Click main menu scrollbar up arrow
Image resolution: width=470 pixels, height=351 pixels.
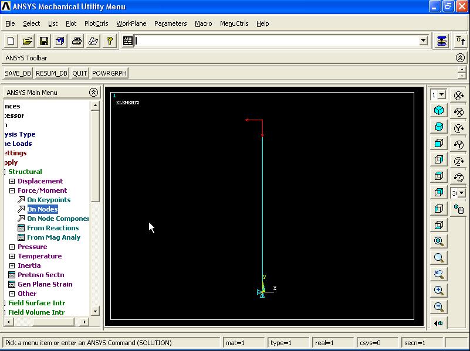95,105
